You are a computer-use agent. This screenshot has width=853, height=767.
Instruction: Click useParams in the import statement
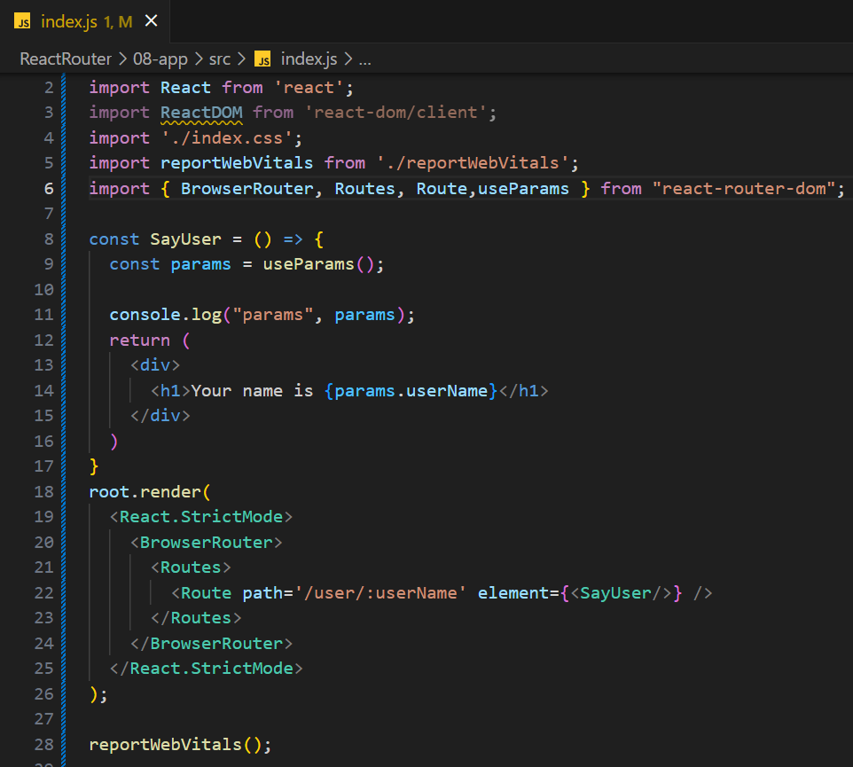click(x=523, y=189)
